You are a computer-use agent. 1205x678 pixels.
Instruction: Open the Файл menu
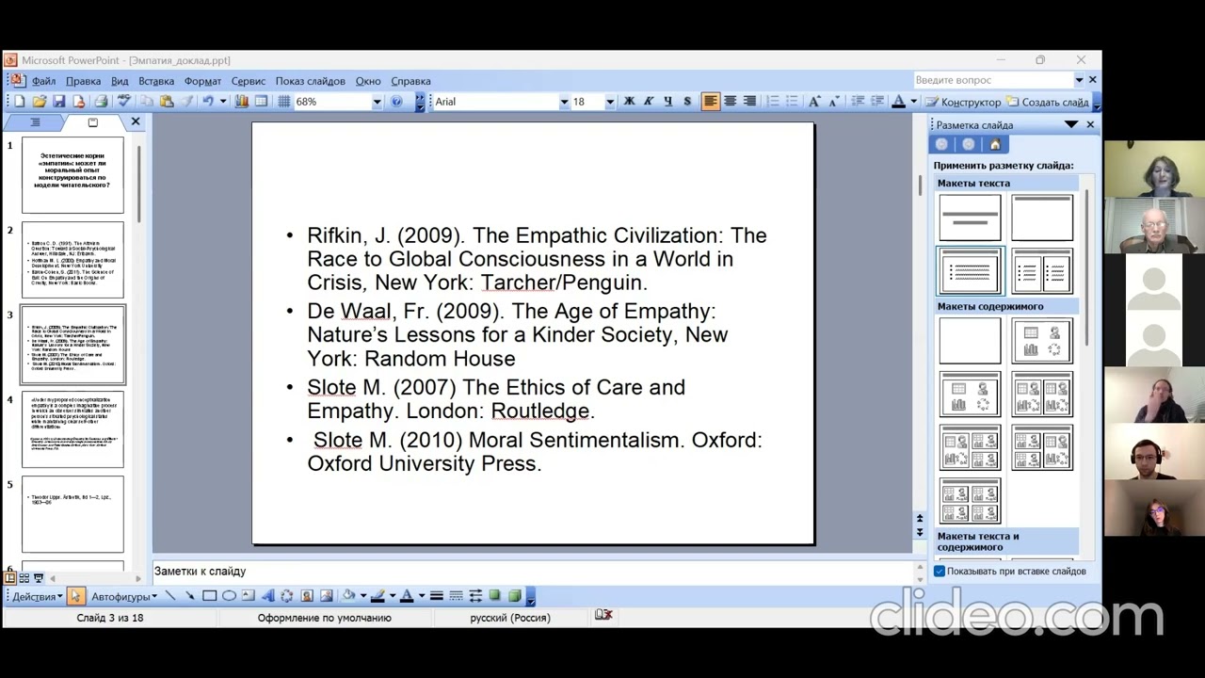point(43,81)
